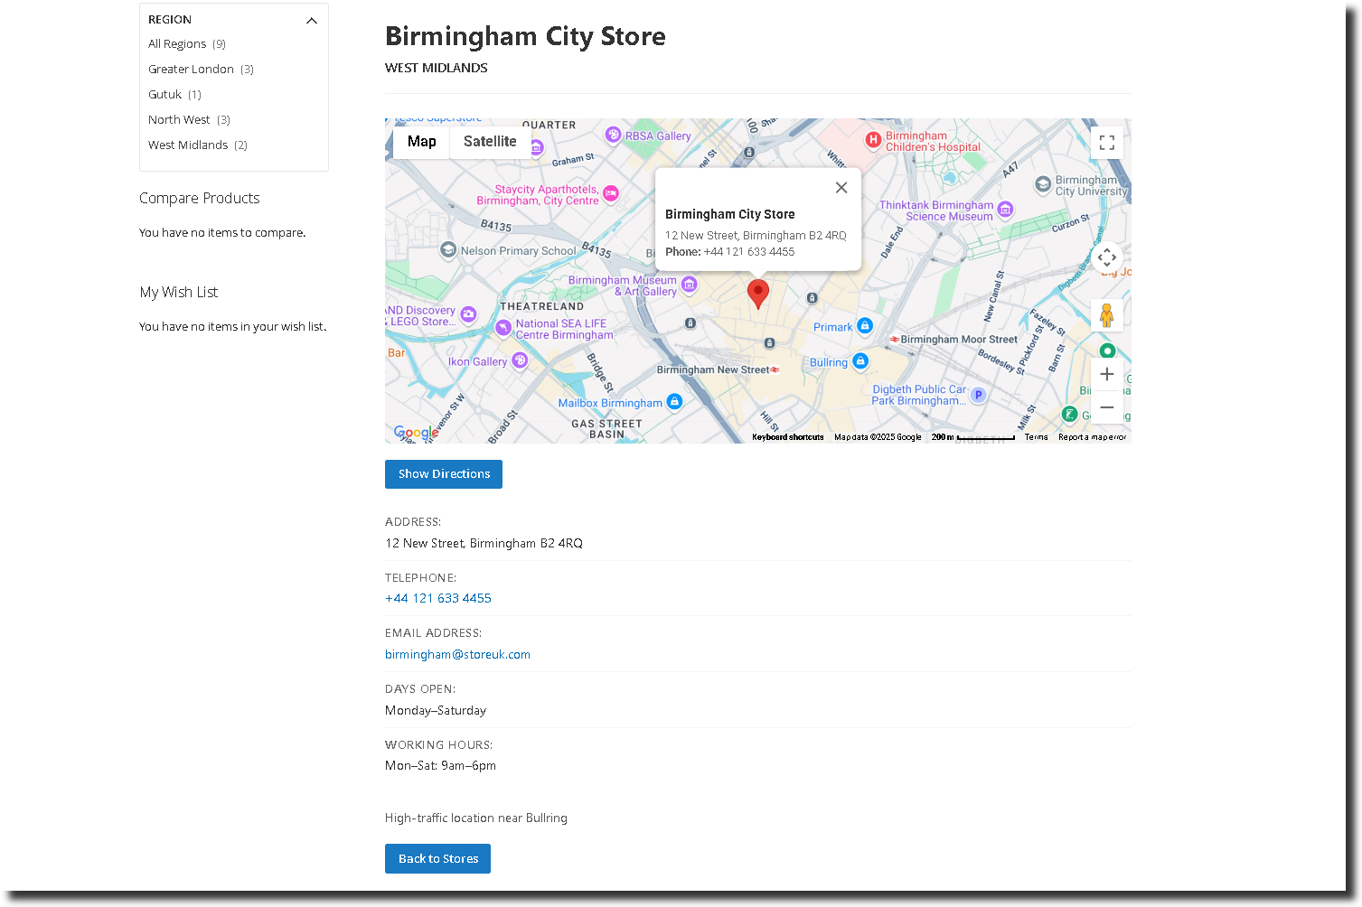Show All Regions in the filter
The image size is (1362, 907).
(x=177, y=44)
